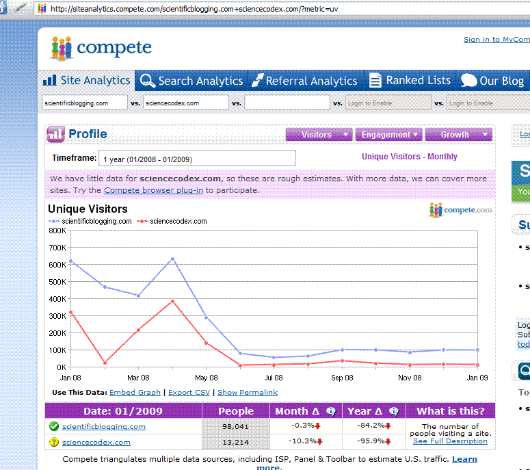The height and width of the screenshot is (470, 530).
Task: Click the Site Analytics bar chart icon
Action: [50, 81]
